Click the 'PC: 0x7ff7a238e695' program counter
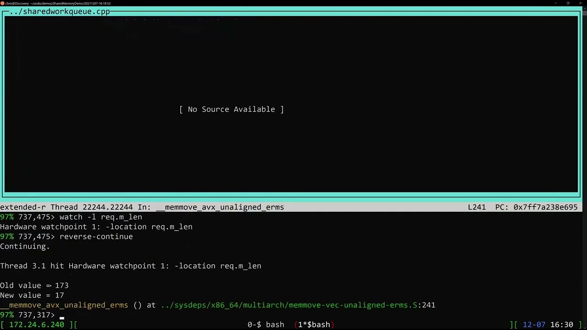This screenshot has width=587, height=330. click(537, 207)
